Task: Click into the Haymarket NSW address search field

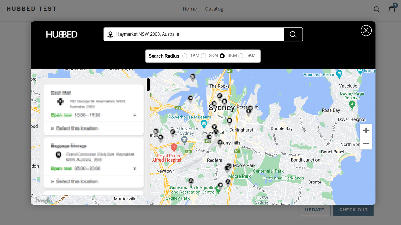Action: (194, 34)
